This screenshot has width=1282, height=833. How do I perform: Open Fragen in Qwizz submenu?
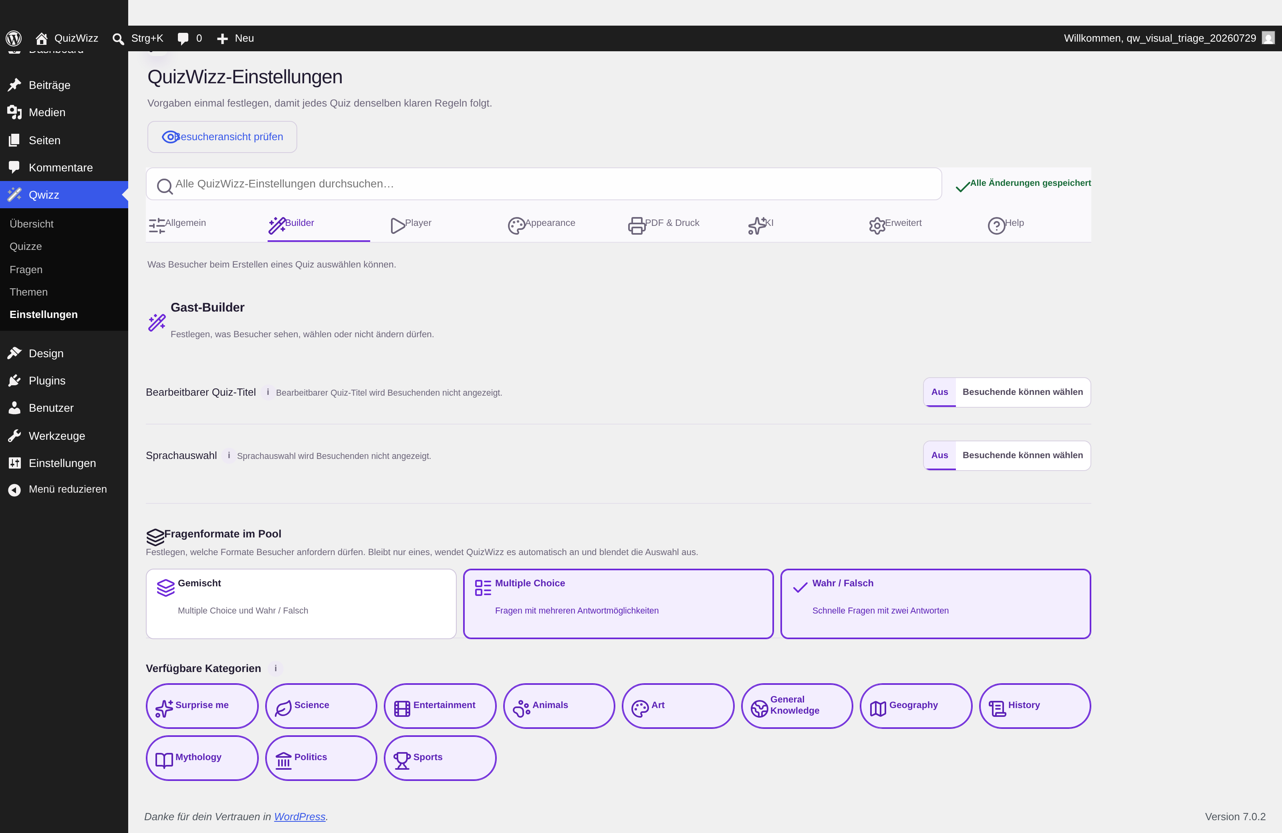[x=26, y=269]
